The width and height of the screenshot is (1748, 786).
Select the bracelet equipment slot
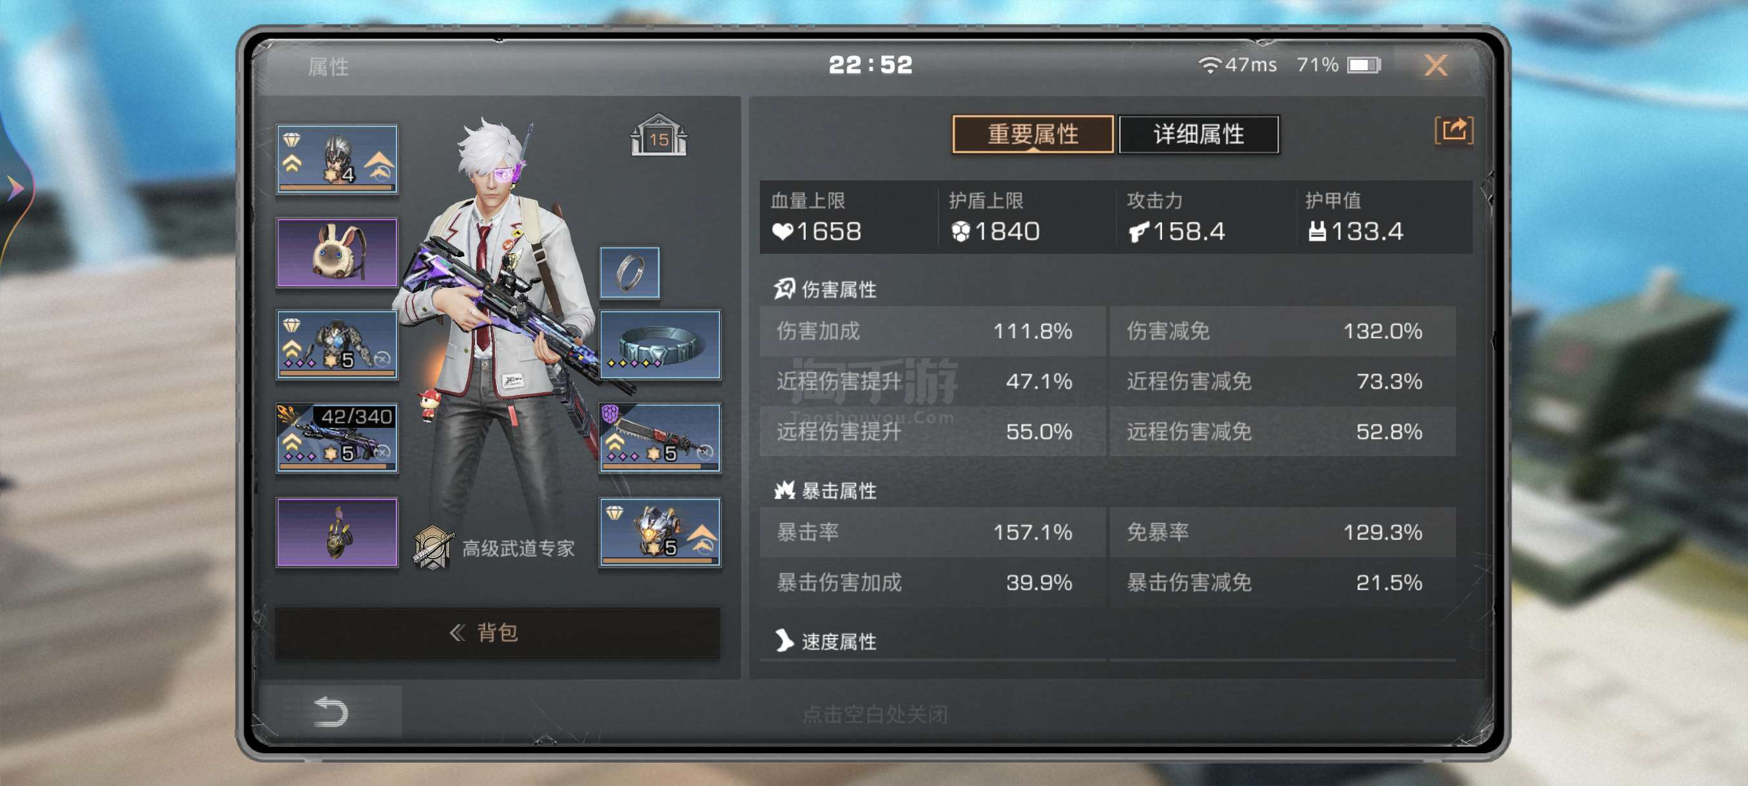659,345
